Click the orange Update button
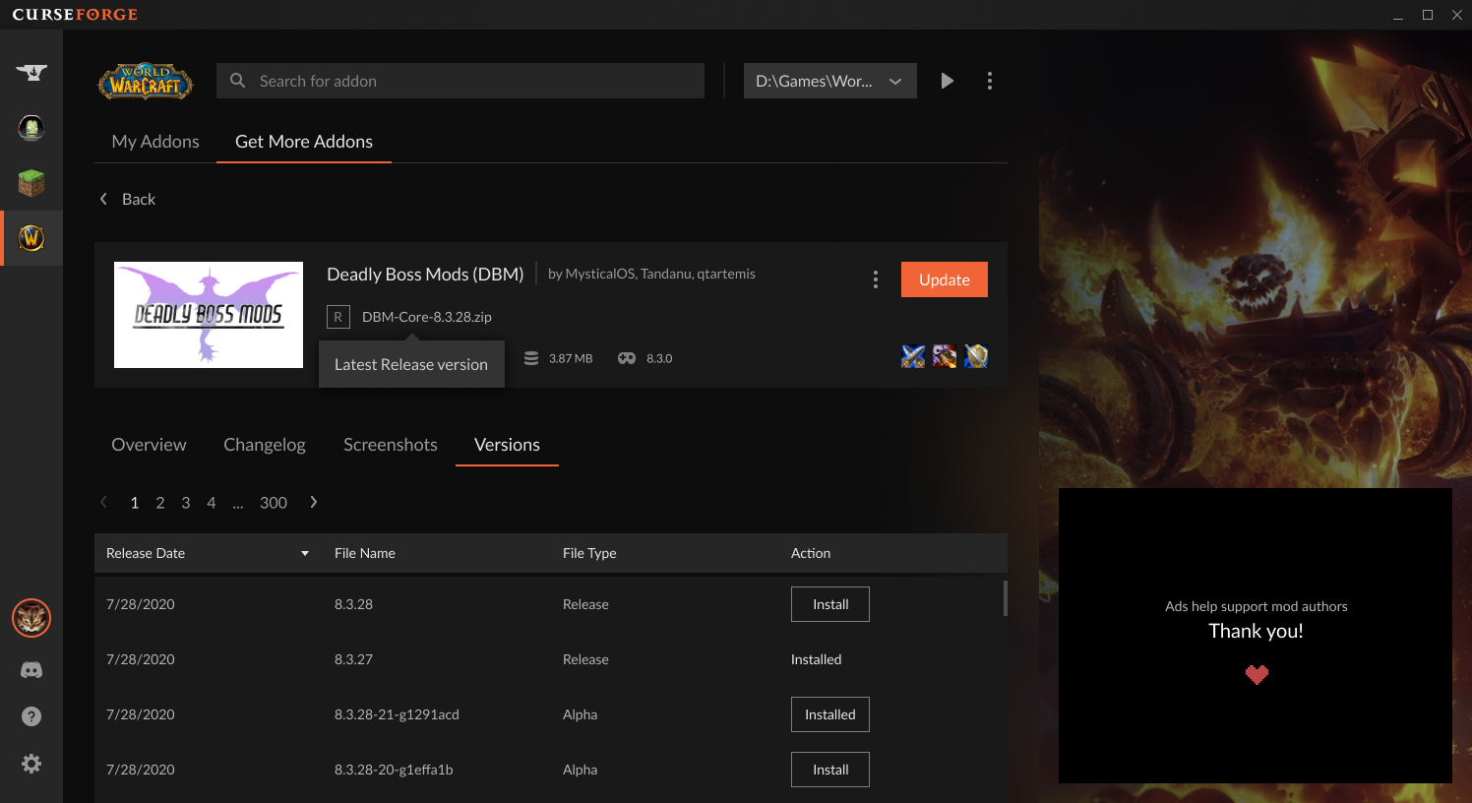The image size is (1472, 803). (x=945, y=279)
